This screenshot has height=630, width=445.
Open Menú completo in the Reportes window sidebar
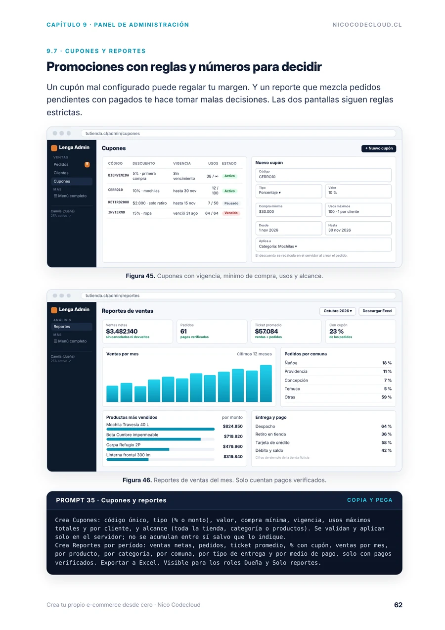pyautogui.click(x=70, y=341)
